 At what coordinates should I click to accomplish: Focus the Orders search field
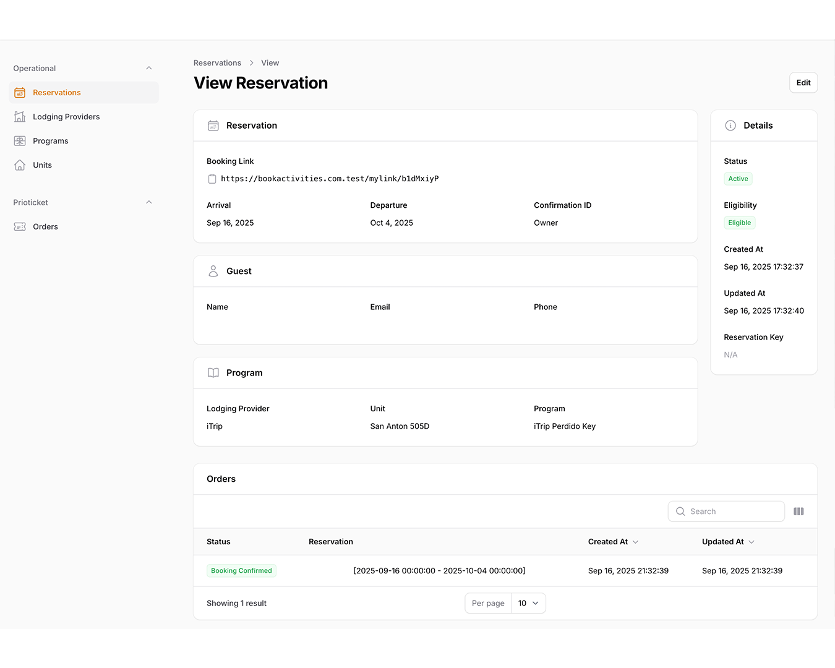pos(726,512)
